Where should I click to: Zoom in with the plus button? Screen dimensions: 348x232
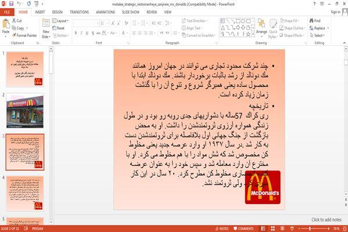point(328,229)
